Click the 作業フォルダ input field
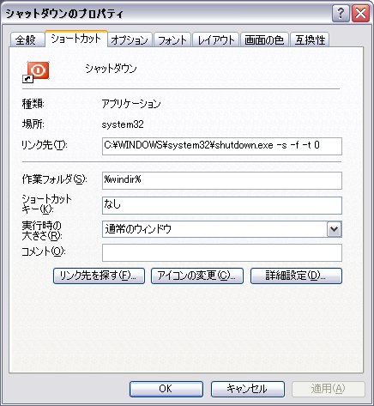 [222, 180]
